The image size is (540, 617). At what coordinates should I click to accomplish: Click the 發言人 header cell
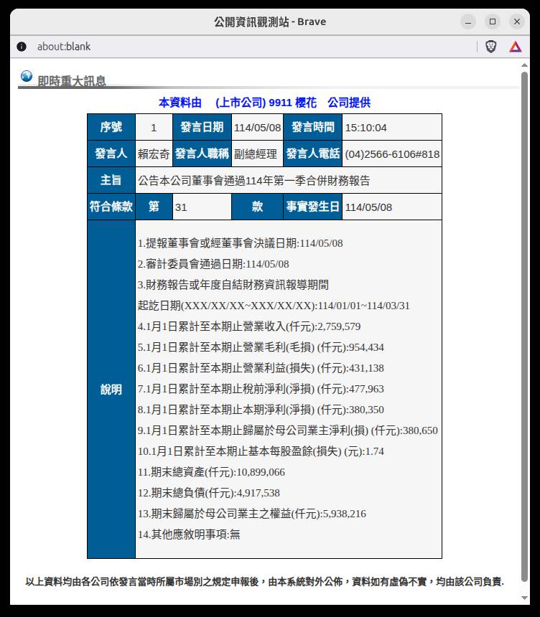click(x=111, y=154)
